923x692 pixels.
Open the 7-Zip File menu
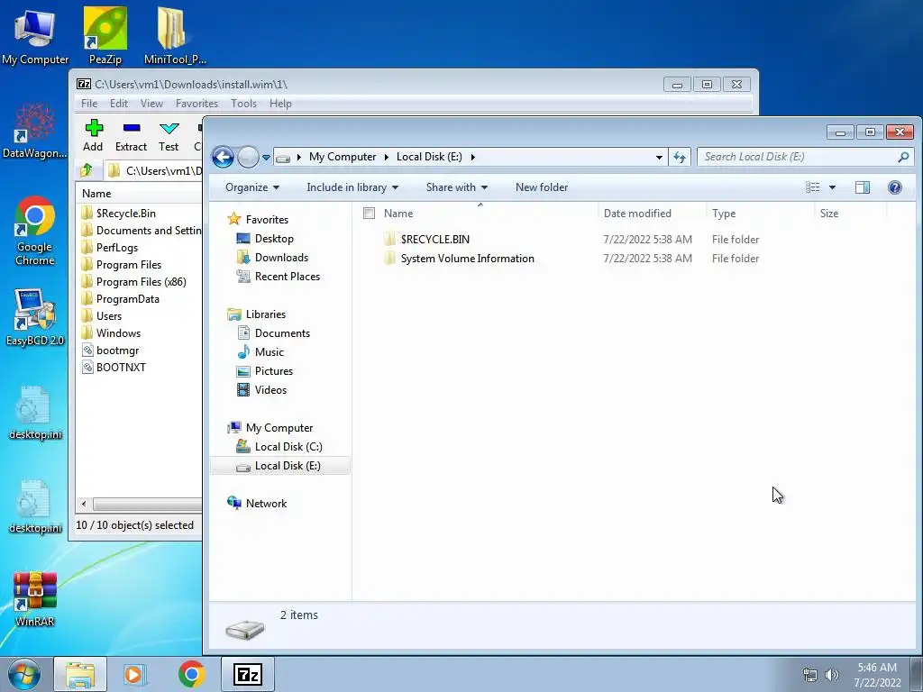89,104
